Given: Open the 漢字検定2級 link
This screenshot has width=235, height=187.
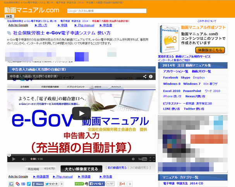Looking at the screenshot, I should (x=204, y=104).
